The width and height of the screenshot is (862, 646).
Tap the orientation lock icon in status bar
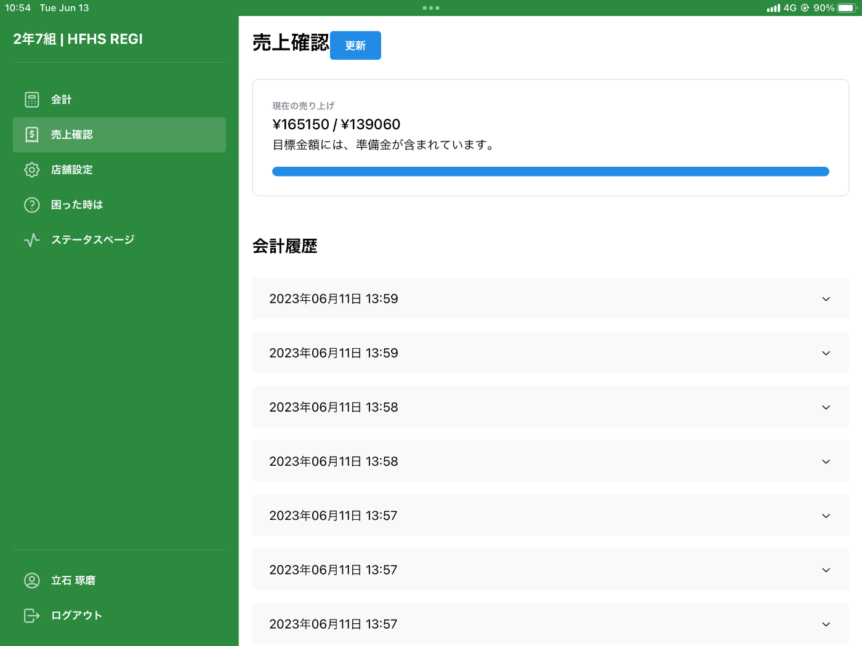(x=805, y=8)
